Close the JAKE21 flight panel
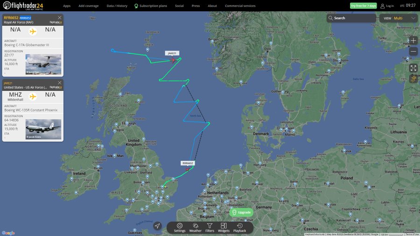Screen dimensions: 420x236 [x=59, y=83]
